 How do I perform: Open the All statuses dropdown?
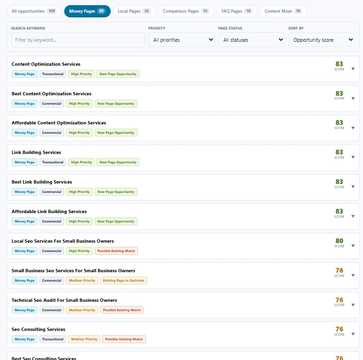click(x=251, y=40)
